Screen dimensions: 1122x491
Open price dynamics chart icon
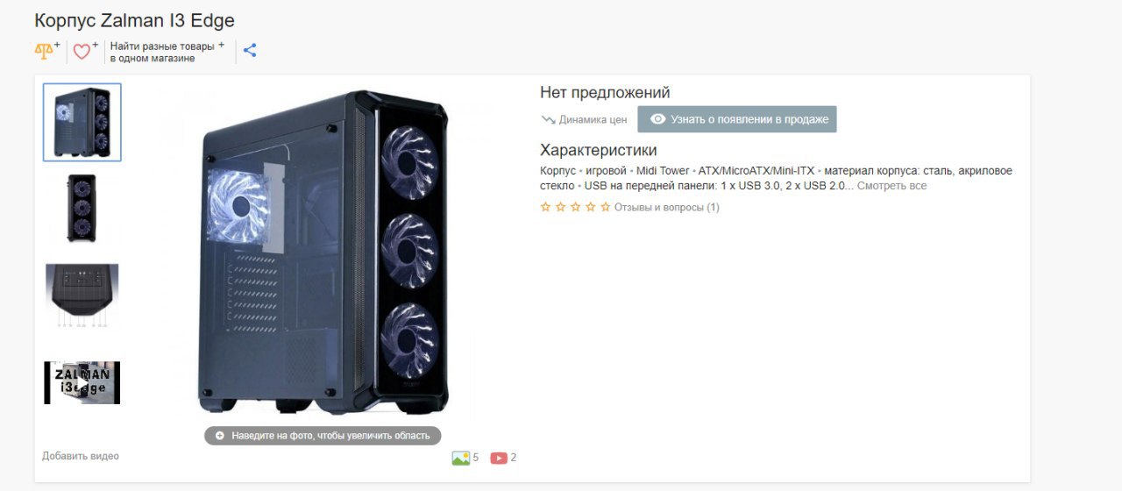pyautogui.click(x=549, y=119)
